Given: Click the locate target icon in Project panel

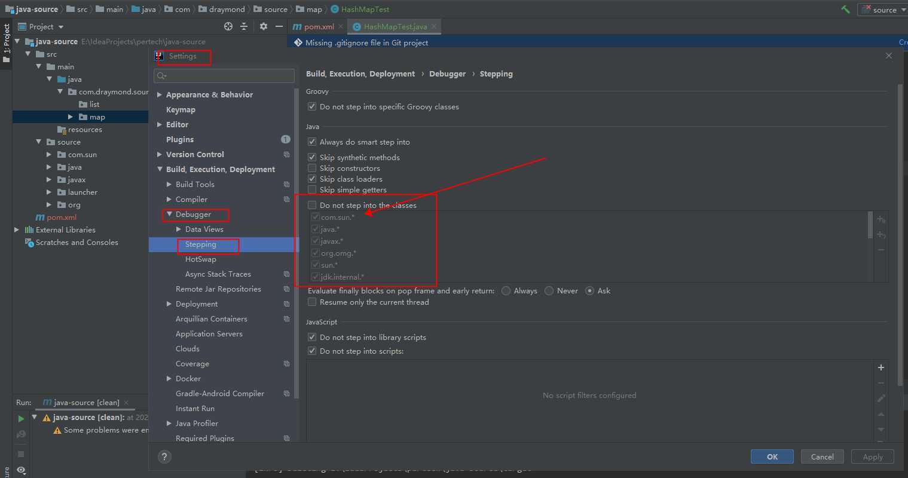Looking at the screenshot, I should click(228, 26).
